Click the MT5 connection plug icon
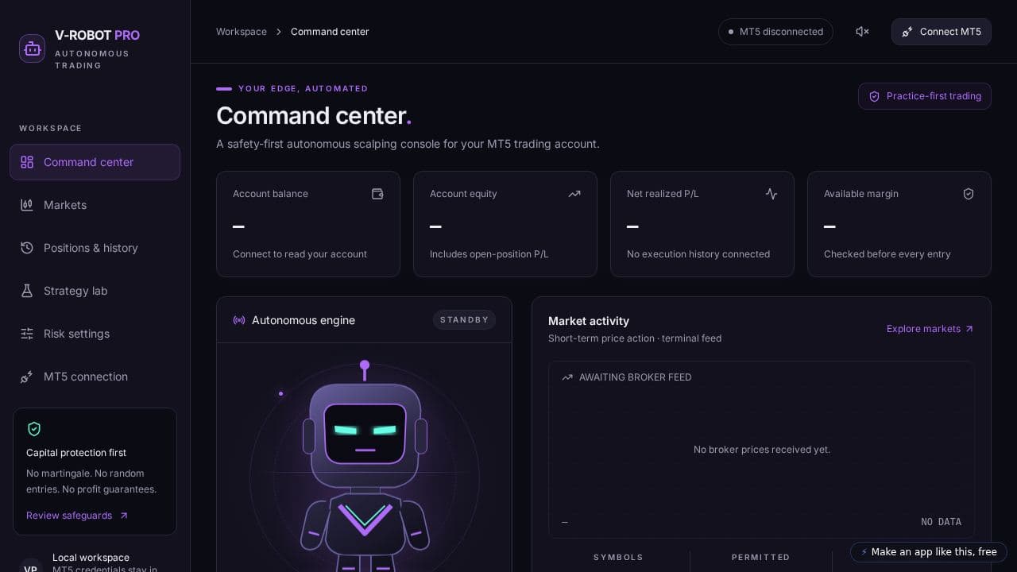 [27, 377]
